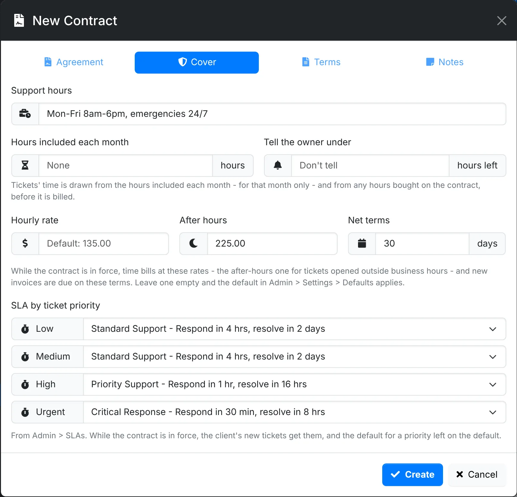Switch to the Agreement tab
Screen dimensions: 517x497
point(73,62)
